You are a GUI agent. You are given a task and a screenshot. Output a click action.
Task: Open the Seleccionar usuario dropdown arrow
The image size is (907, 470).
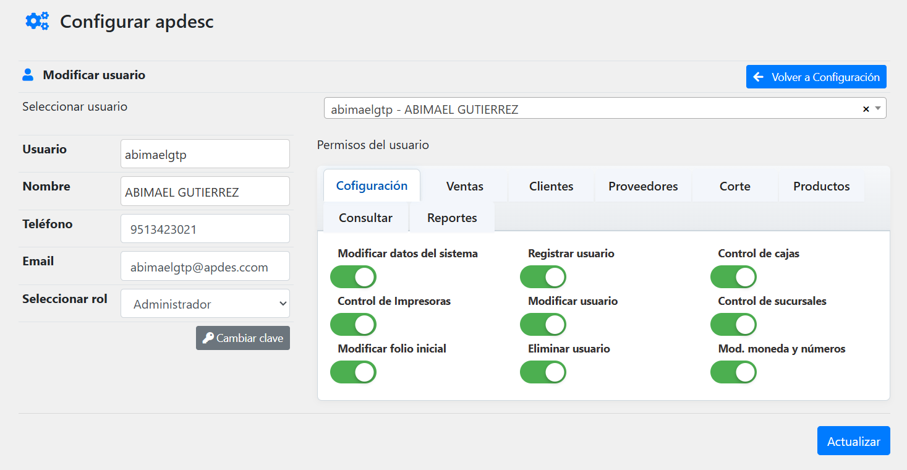[878, 108]
